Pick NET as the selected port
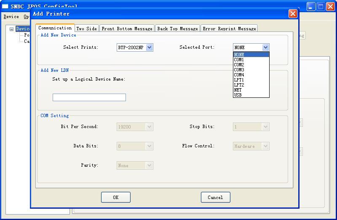Viewport: 337px width, 220px height. point(251,90)
